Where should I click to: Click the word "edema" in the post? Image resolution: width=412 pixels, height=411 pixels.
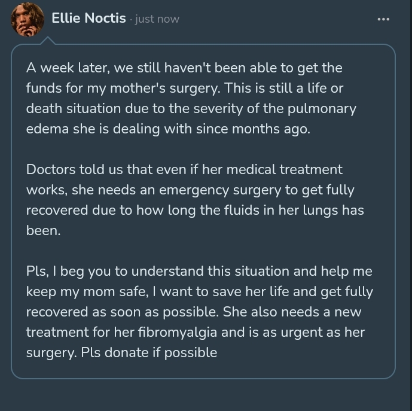click(48, 129)
